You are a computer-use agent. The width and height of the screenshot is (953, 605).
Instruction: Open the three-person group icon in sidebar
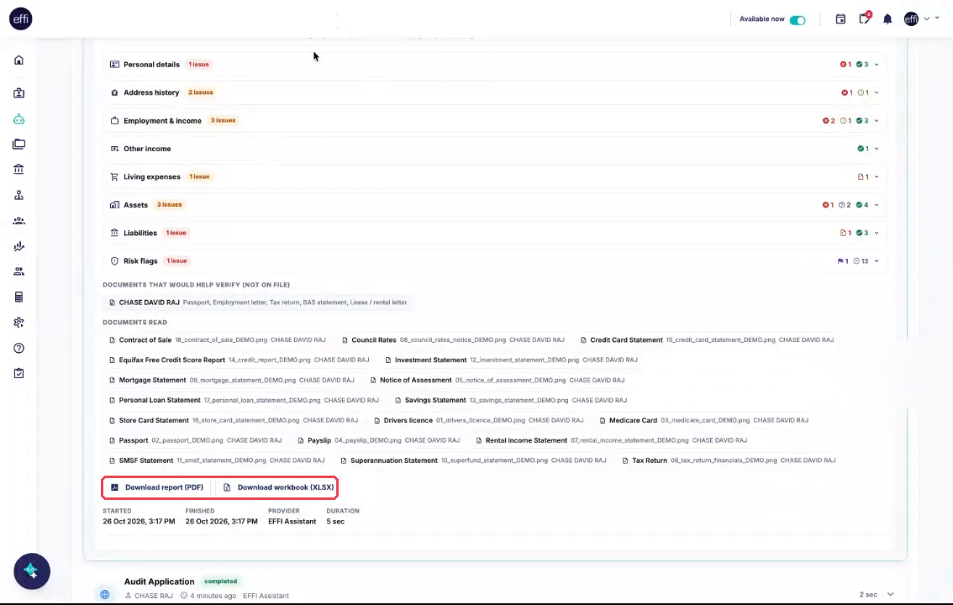pyautogui.click(x=18, y=220)
